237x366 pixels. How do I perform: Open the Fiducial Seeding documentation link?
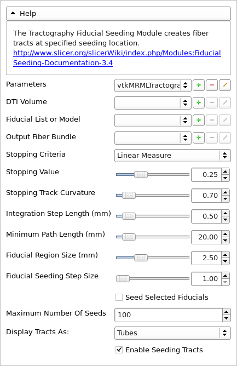point(117,58)
